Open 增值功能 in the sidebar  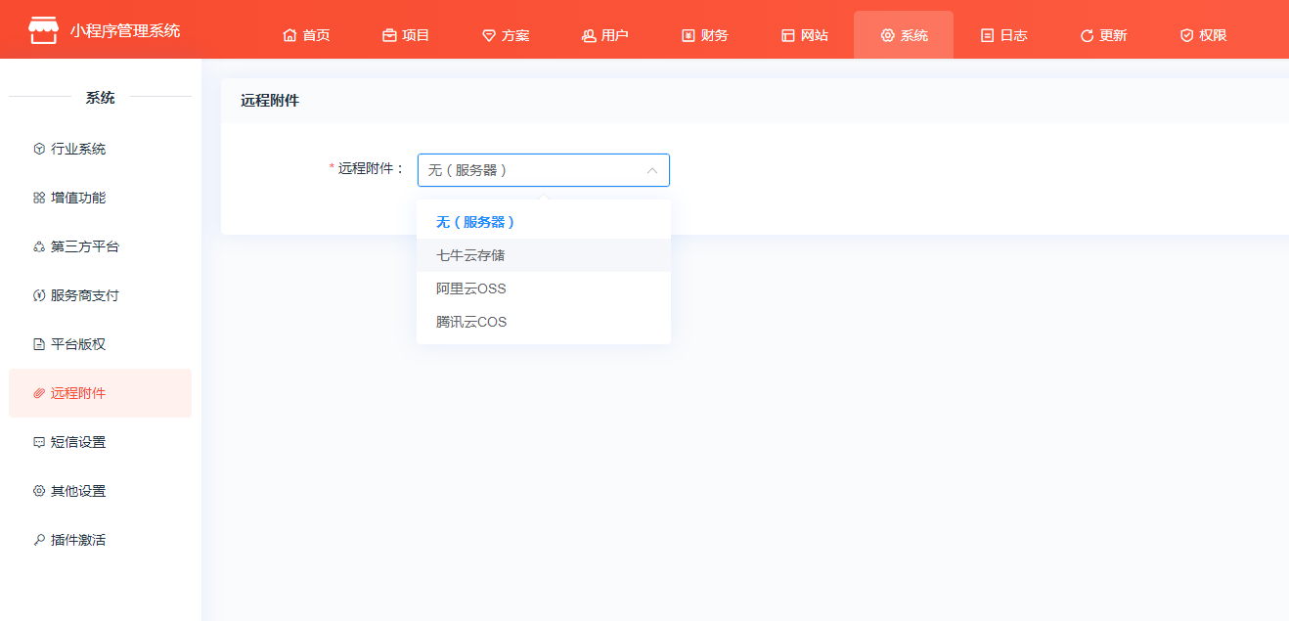pyautogui.click(x=100, y=198)
